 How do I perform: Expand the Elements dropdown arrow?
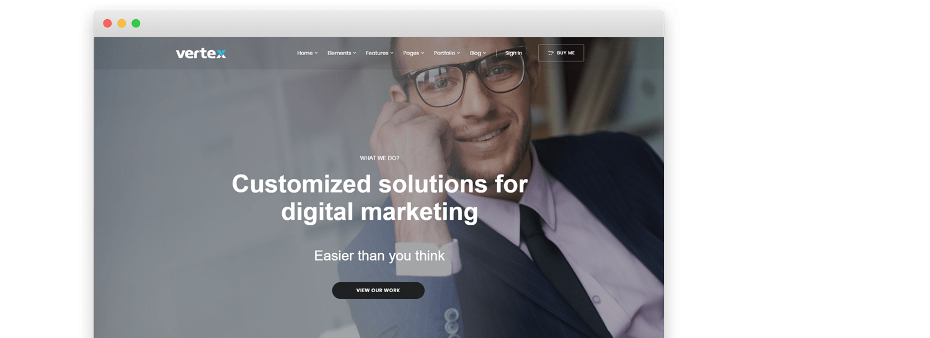pyautogui.click(x=355, y=53)
